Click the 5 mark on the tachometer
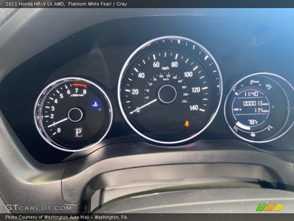 [61, 96]
